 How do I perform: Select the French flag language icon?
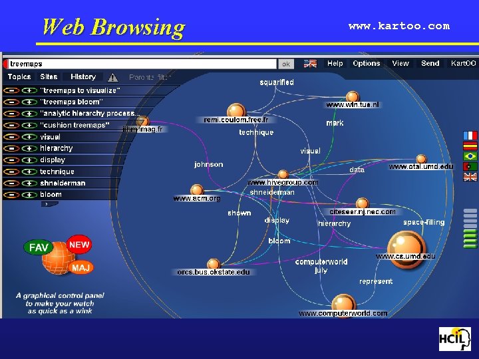(470, 136)
